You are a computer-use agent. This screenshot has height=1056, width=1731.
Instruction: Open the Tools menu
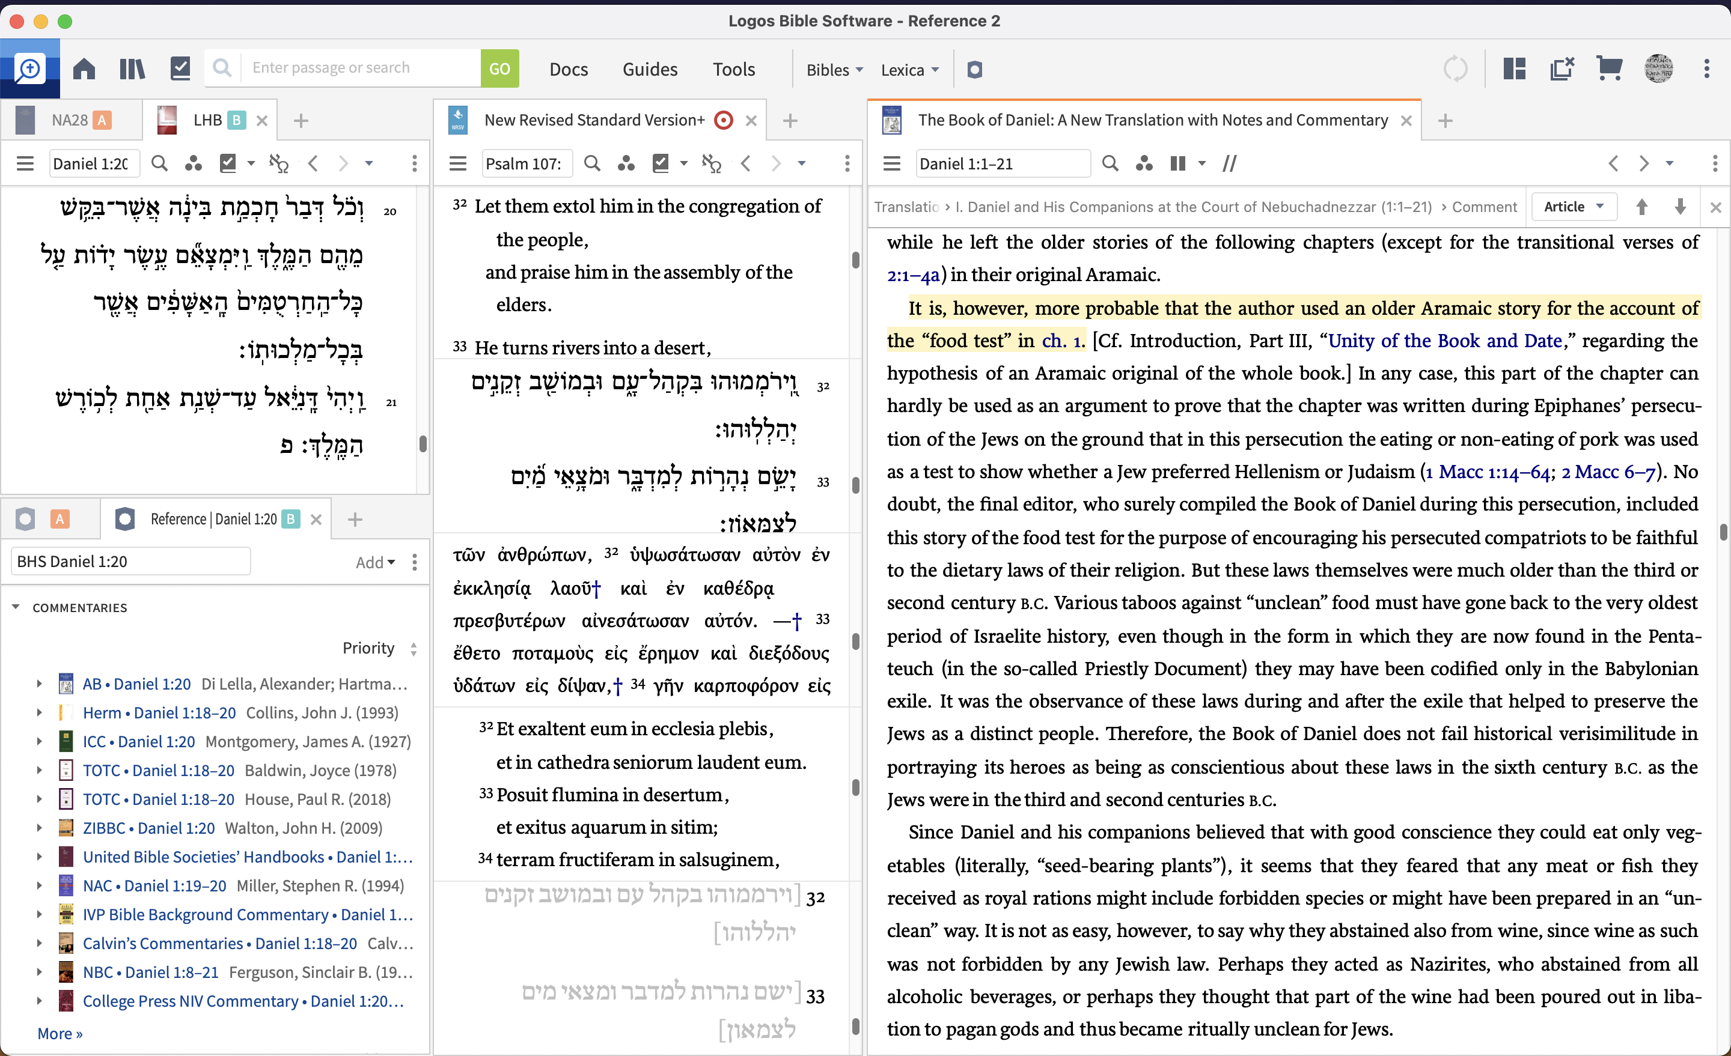[x=733, y=69]
